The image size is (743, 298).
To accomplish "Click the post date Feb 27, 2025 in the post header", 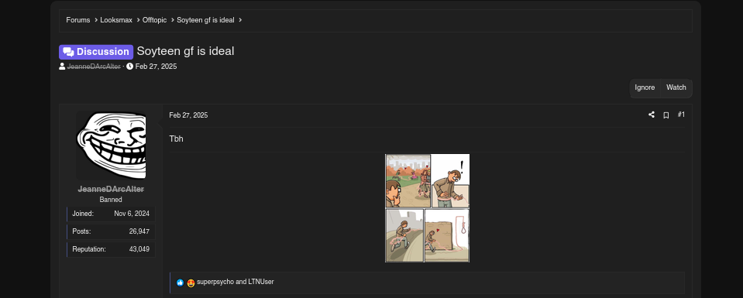I will (188, 115).
